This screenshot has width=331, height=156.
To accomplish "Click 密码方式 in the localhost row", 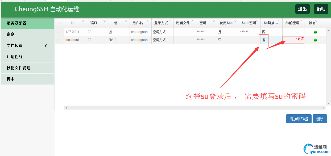I will point(162,40).
